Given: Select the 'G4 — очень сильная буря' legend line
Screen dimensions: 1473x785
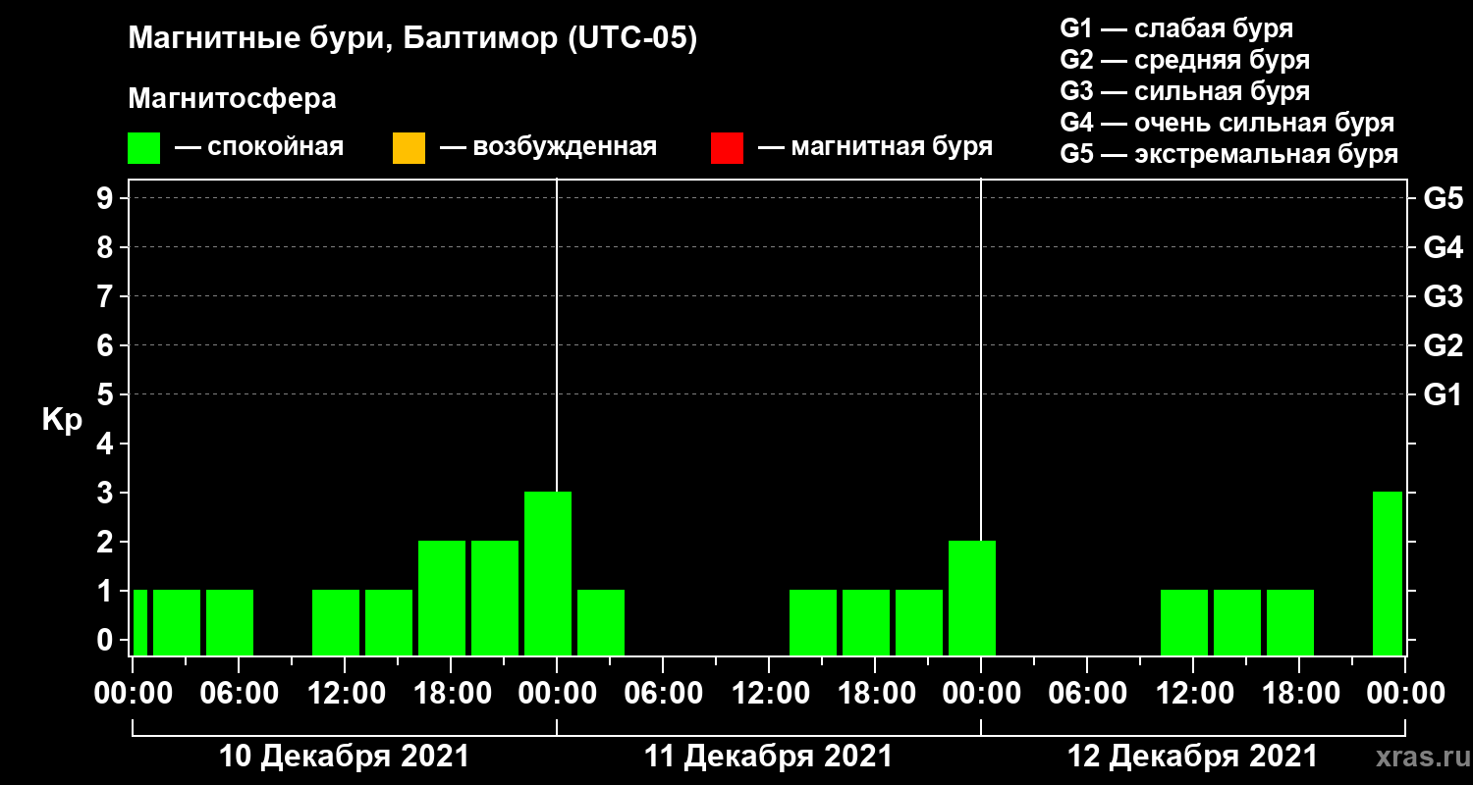Looking at the screenshot, I should point(1227,123).
